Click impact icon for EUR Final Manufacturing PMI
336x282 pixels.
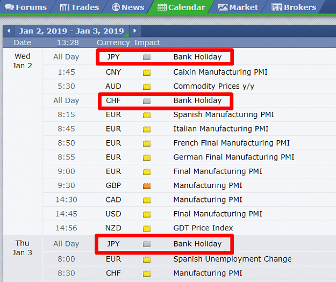coord(147,171)
